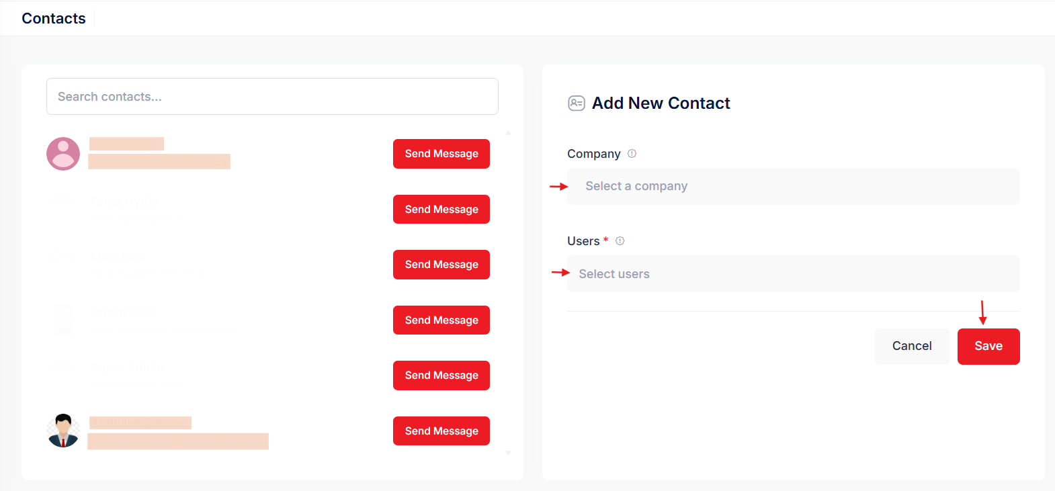This screenshot has height=491, width=1055.
Task: Click the contact list scroll-down arrow
Action: point(508,453)
